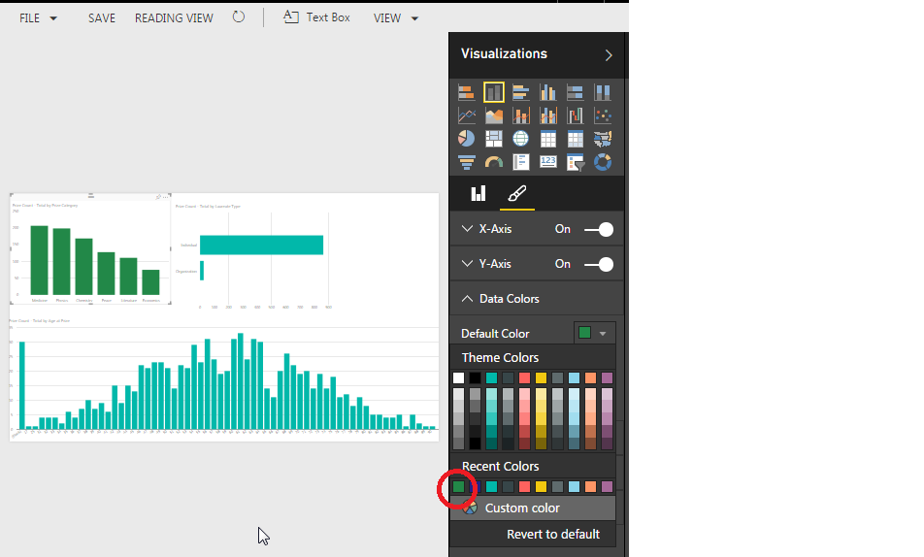Choose the orange swatch in Recent Colors
The height and width of the screenshot is (557, 924).
(590, 486)
